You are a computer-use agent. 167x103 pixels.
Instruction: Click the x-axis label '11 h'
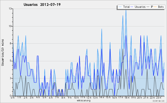[x=83, y=97]
